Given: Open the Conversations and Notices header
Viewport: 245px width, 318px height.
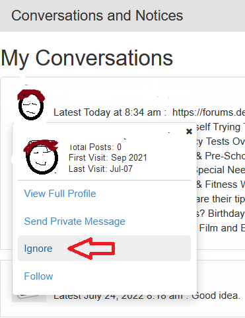Looking at the screenshot, I should click(97, 16).
